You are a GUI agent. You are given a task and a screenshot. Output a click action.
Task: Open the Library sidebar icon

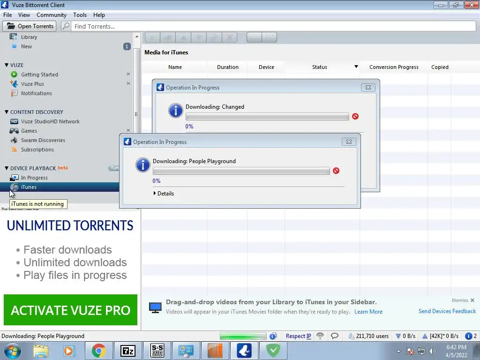click(x=14, y=37)
